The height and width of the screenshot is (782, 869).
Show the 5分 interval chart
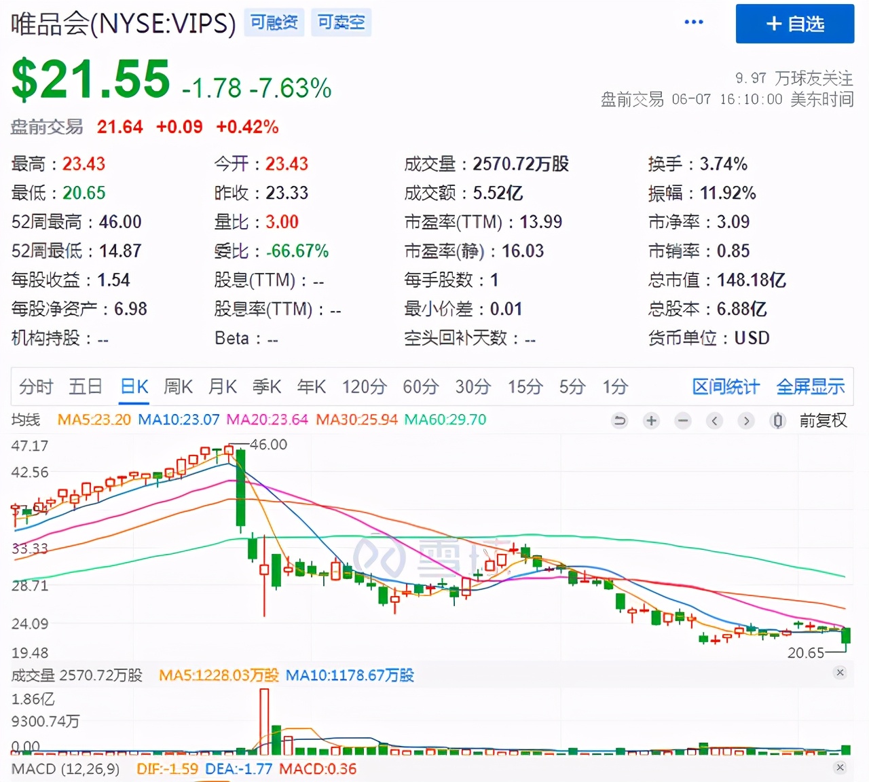point(572,387)
